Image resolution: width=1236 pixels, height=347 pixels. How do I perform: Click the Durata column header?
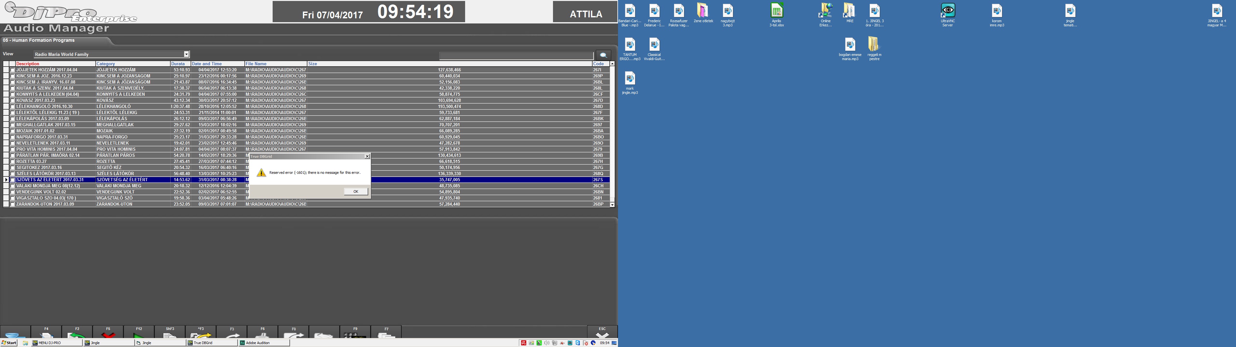[178, 64]
